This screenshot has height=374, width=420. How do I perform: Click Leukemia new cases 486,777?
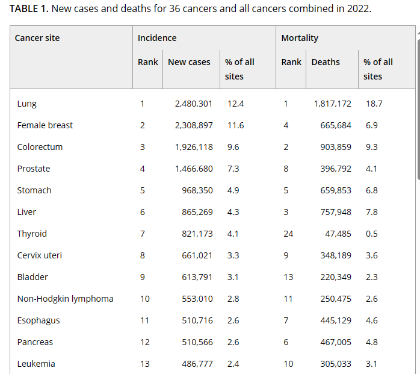point(197,364)
